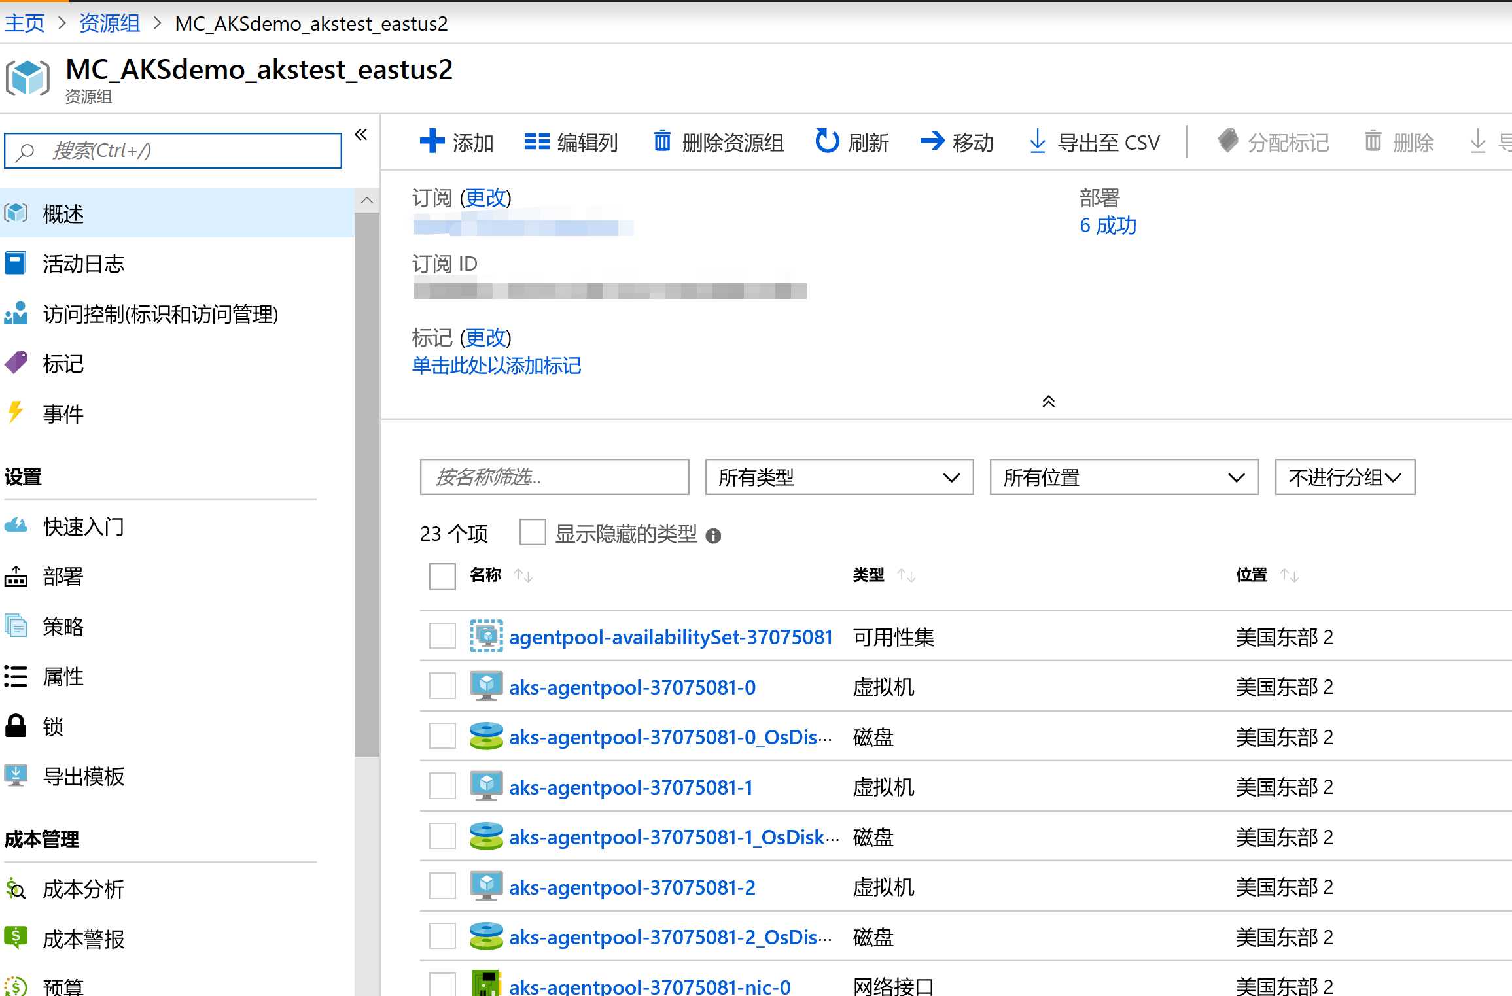Click the VM icon for aks-agentpool-37075081-0
Viewport: 1512px width, 996px height.
tap(486, 686)
